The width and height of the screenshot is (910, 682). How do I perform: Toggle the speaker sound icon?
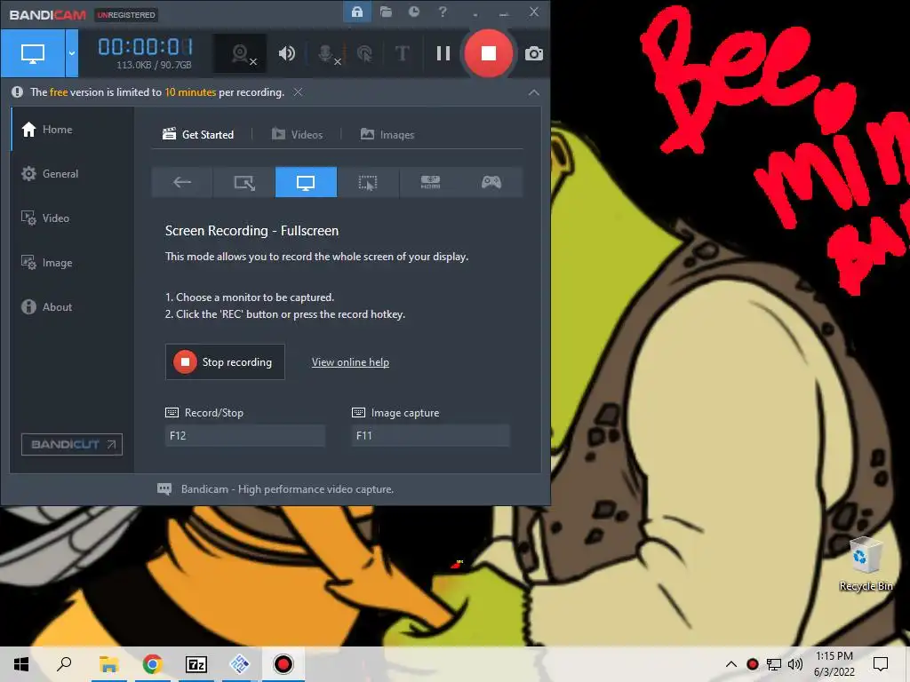coord(287,54)
